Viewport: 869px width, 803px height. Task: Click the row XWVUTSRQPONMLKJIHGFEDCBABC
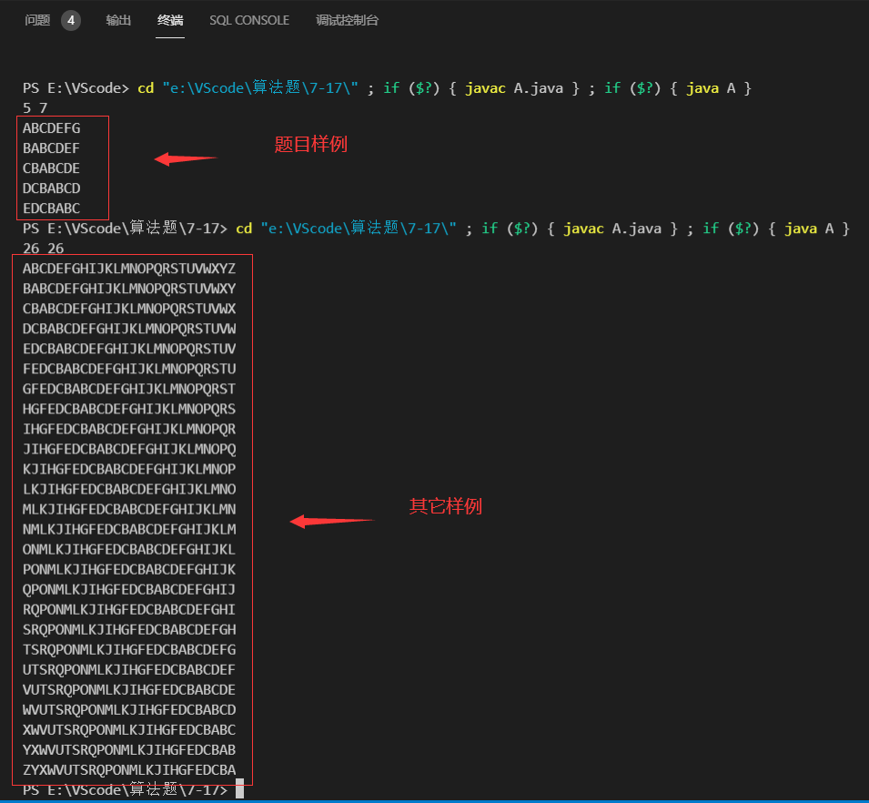[x=129, y=730]
